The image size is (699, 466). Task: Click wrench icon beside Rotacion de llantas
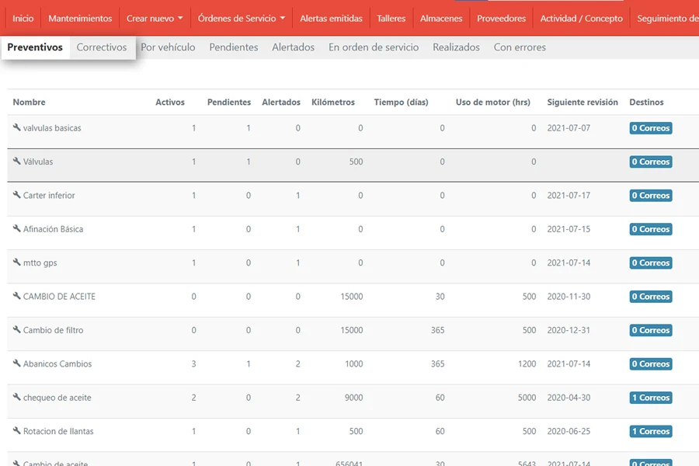coord(17,431)
